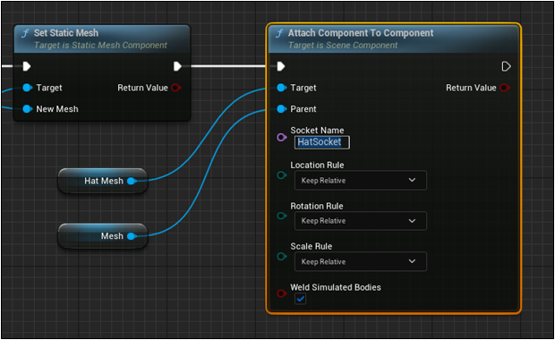
Task: Click Rotation Rule input pin
Action: point(282,216)
